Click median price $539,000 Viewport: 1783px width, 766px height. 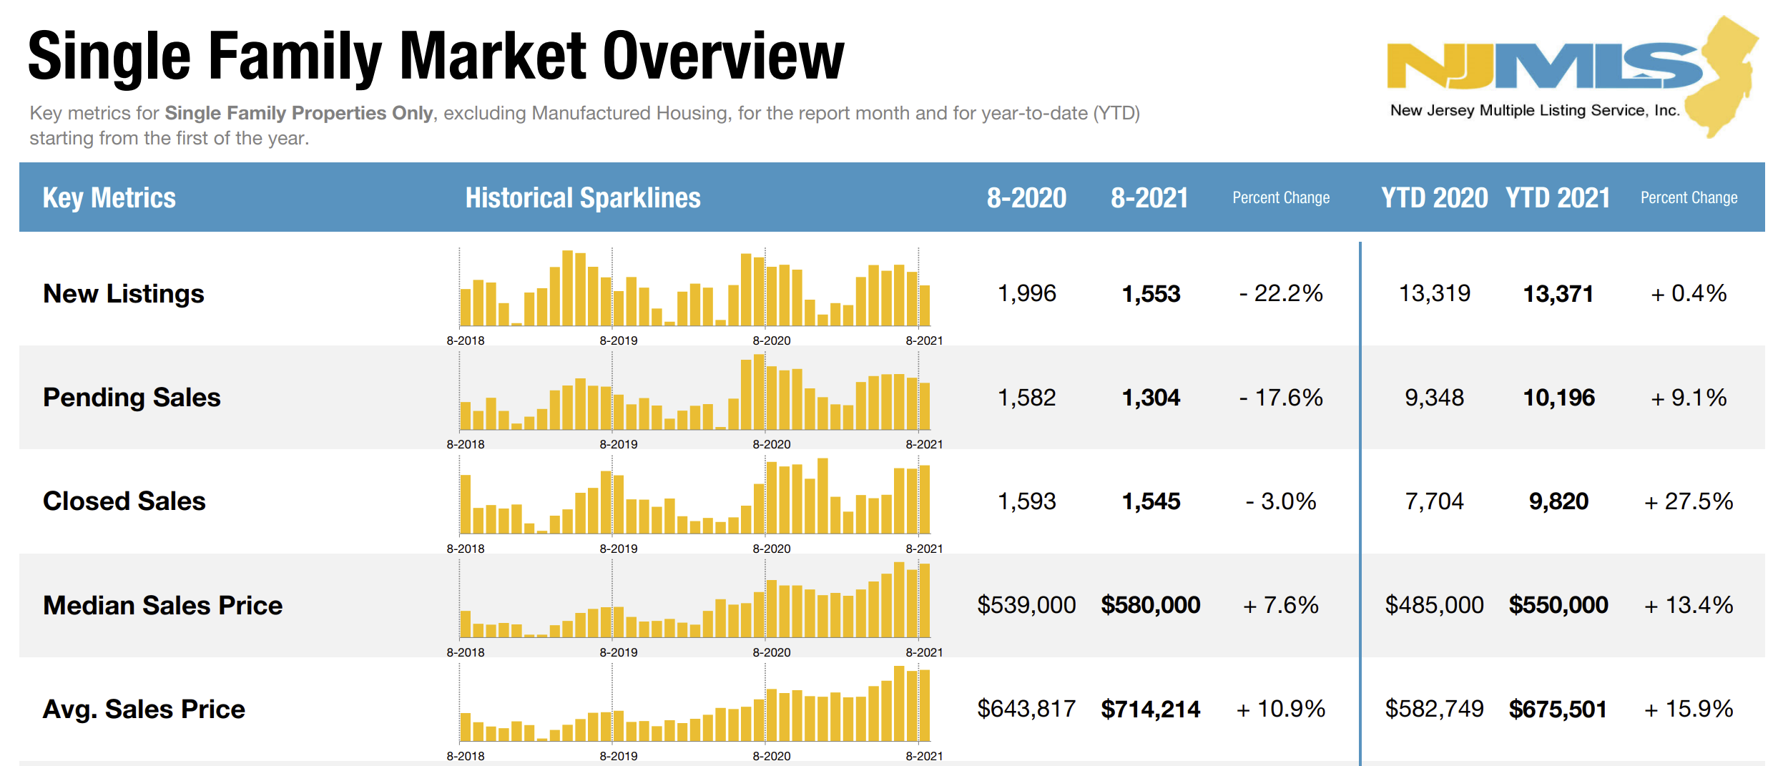coord(1026,605)
